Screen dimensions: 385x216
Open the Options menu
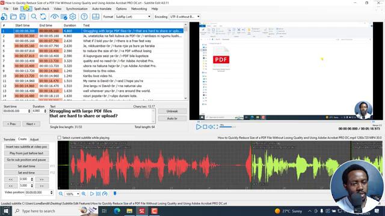122,8
